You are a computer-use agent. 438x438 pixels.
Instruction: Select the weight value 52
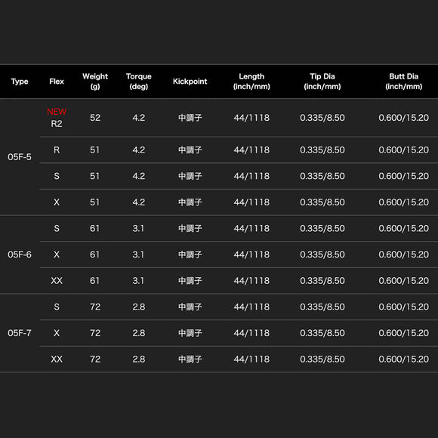(95, 118)
